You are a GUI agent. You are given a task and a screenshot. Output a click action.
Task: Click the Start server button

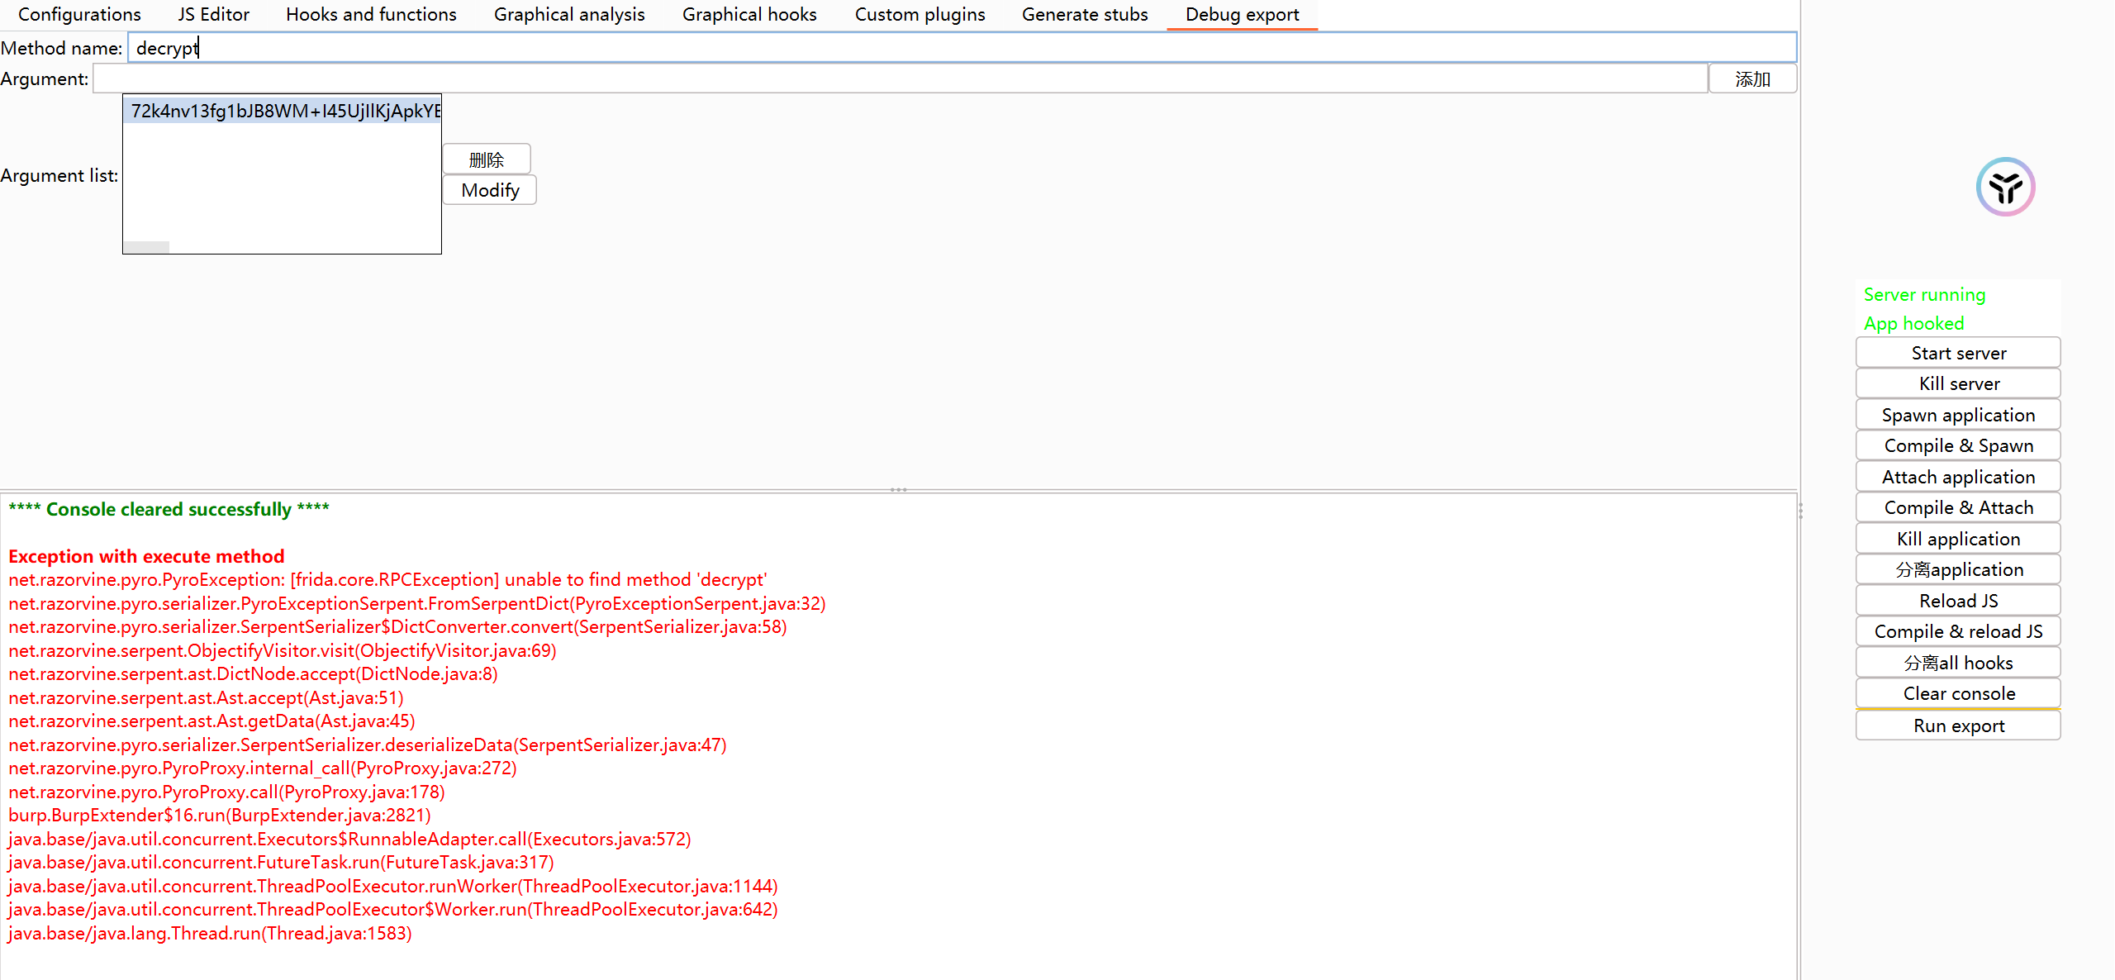click(x=1958, y=353)
